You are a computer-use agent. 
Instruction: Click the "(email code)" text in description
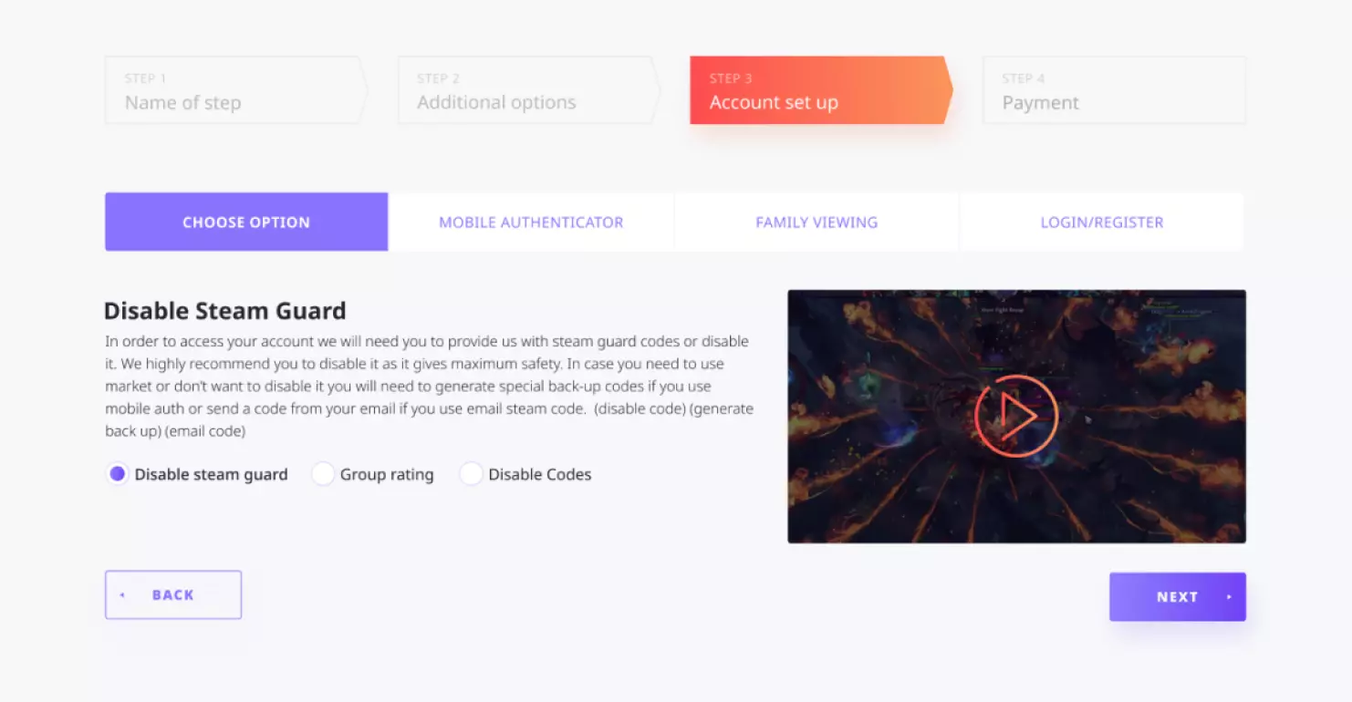205,430
